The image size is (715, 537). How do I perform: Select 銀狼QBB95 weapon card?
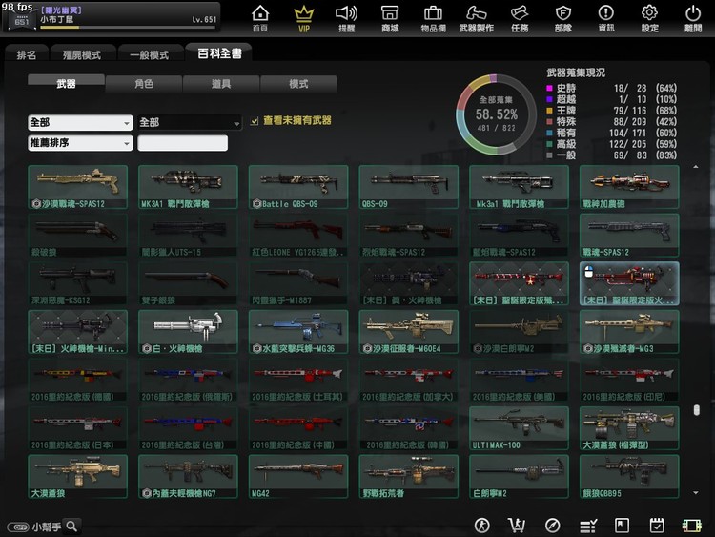(629, 476)
